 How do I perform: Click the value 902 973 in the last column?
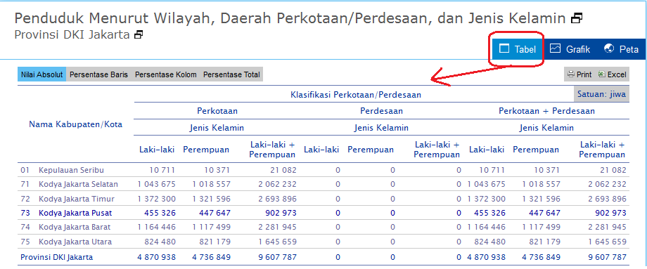coord(610,213)
